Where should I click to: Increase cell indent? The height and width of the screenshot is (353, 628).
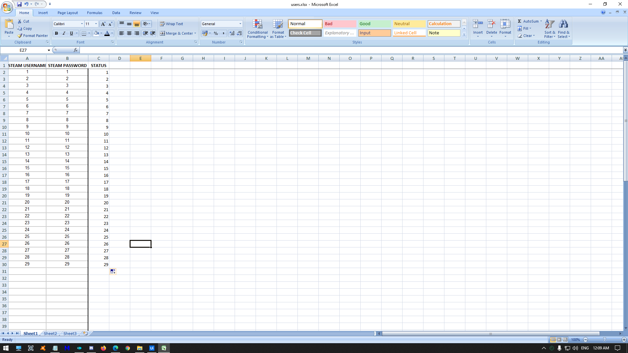click(153, 33)
